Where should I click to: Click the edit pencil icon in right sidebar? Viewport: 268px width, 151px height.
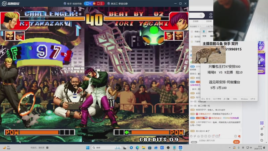tap(262, 140)
